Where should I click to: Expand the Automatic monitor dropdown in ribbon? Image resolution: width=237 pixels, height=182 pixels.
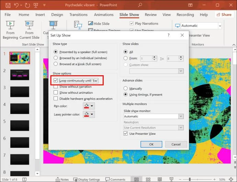tap(220, 26)
